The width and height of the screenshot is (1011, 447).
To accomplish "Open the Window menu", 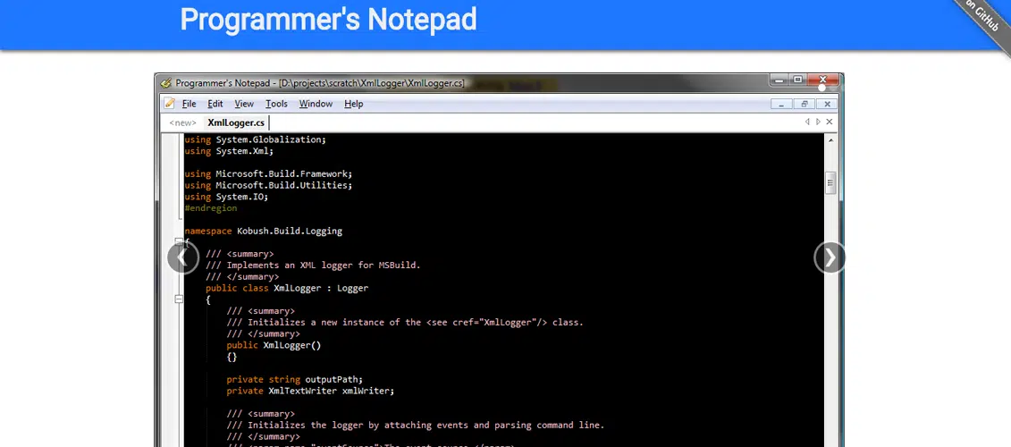I will 316,104.
